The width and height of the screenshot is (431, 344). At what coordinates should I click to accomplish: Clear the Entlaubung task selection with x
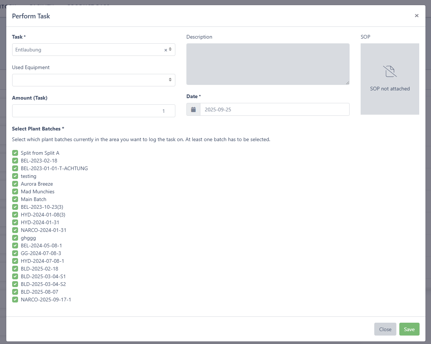(165, 50)
